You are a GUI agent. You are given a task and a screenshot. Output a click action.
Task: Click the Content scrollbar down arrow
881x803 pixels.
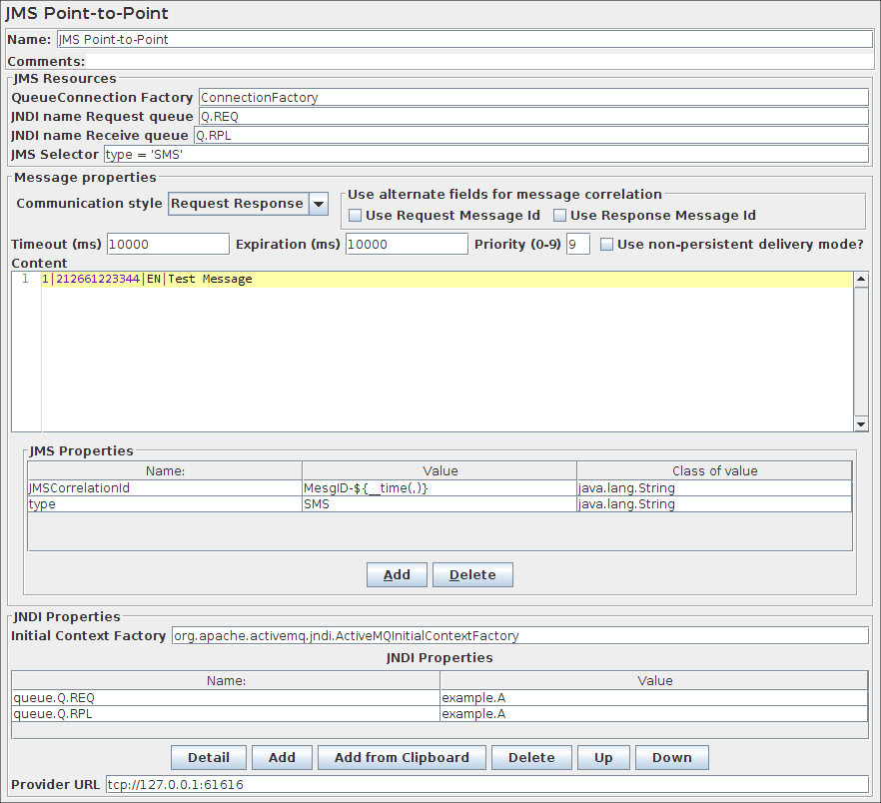pyautogui.click(x=861, y=423)
